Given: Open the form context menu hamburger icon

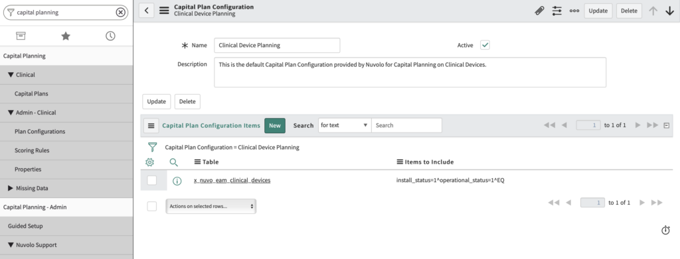Looking at the screenshot, I should (164, 11).
